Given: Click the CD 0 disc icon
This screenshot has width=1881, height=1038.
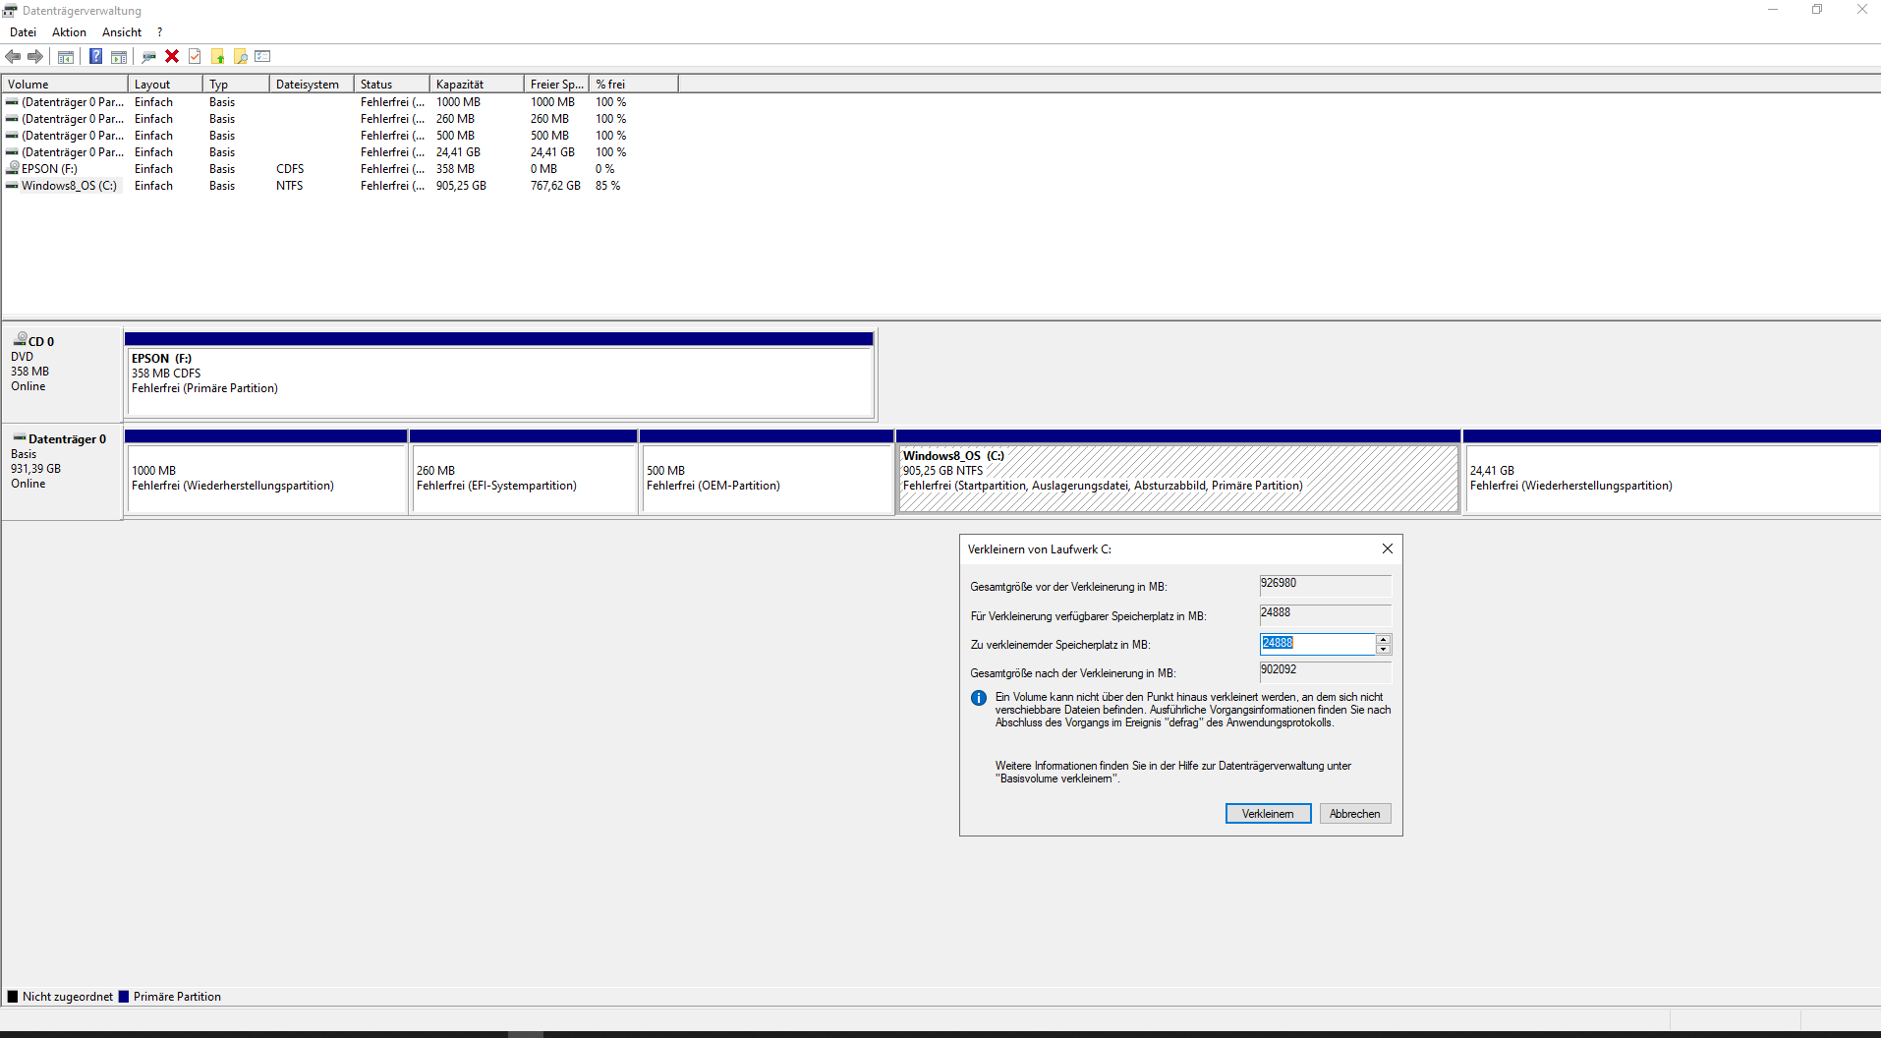Looking at the screenshot, I should click(x=20, y=339).
